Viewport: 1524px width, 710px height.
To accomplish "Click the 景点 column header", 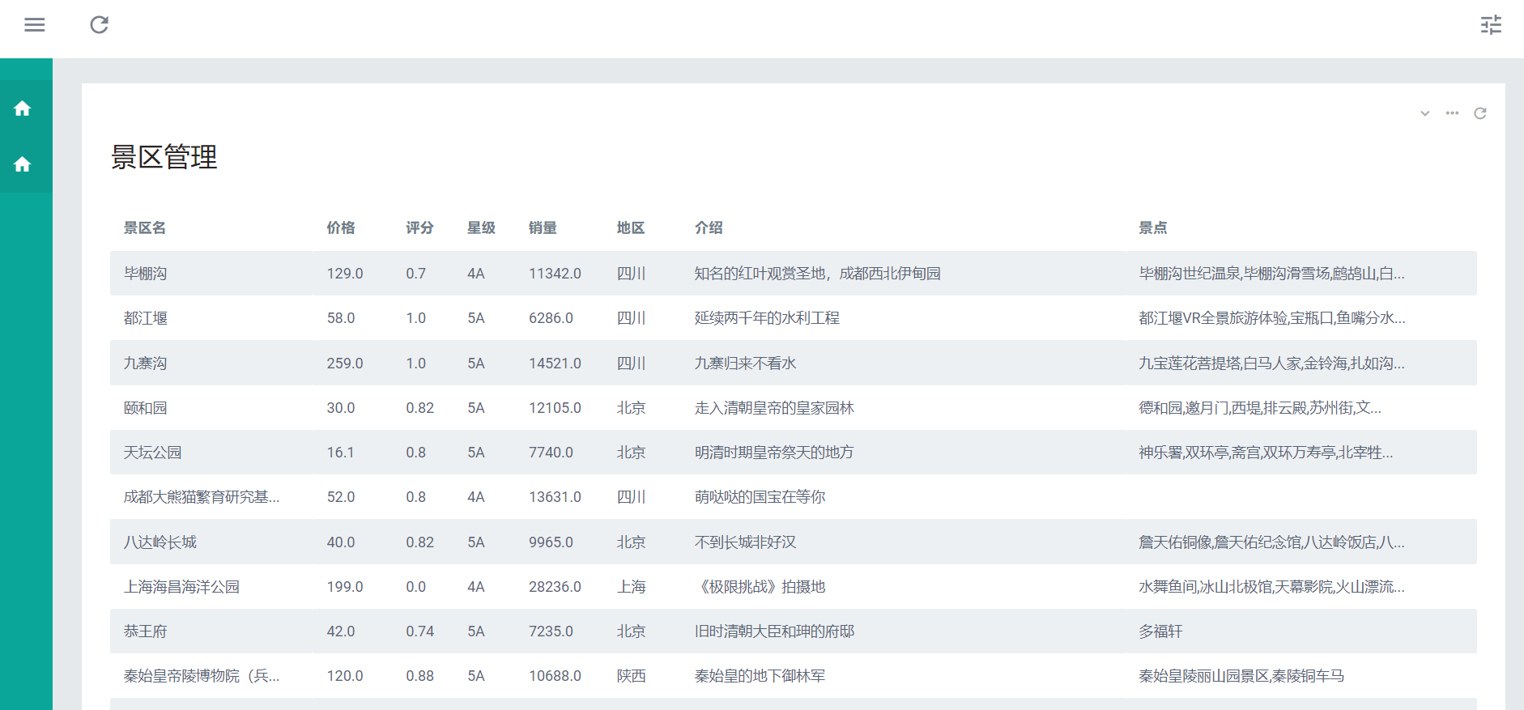I will pyautogui.click(x=1153, y=228).
